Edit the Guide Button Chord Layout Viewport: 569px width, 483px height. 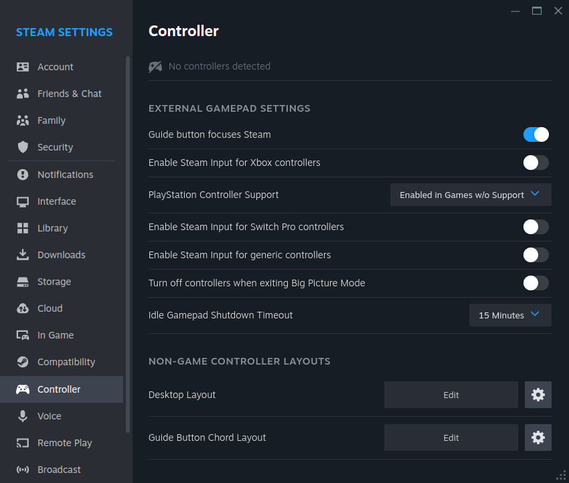[451, 438]
